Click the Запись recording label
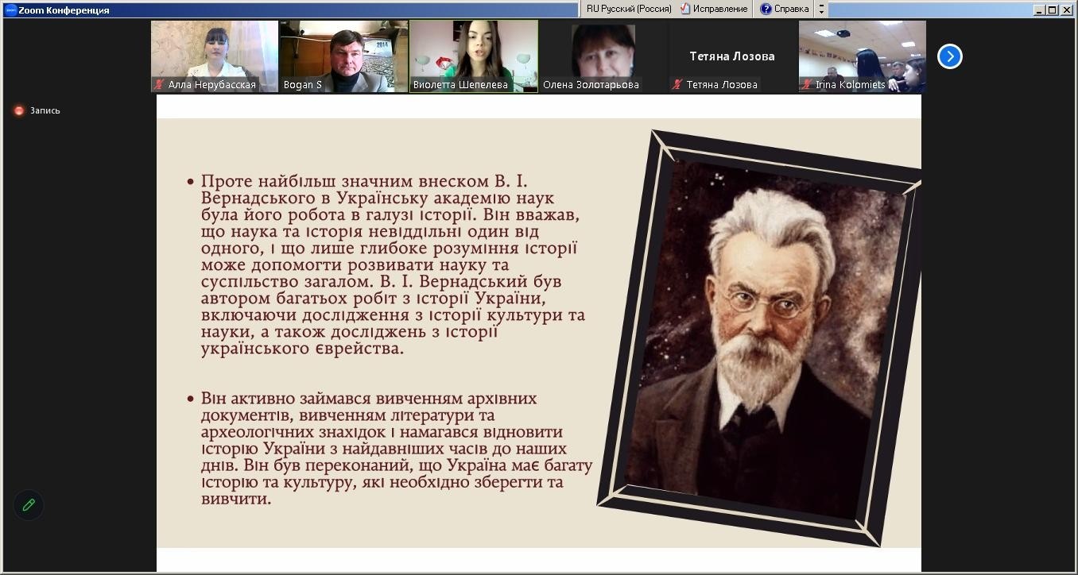 coord(45,110)
